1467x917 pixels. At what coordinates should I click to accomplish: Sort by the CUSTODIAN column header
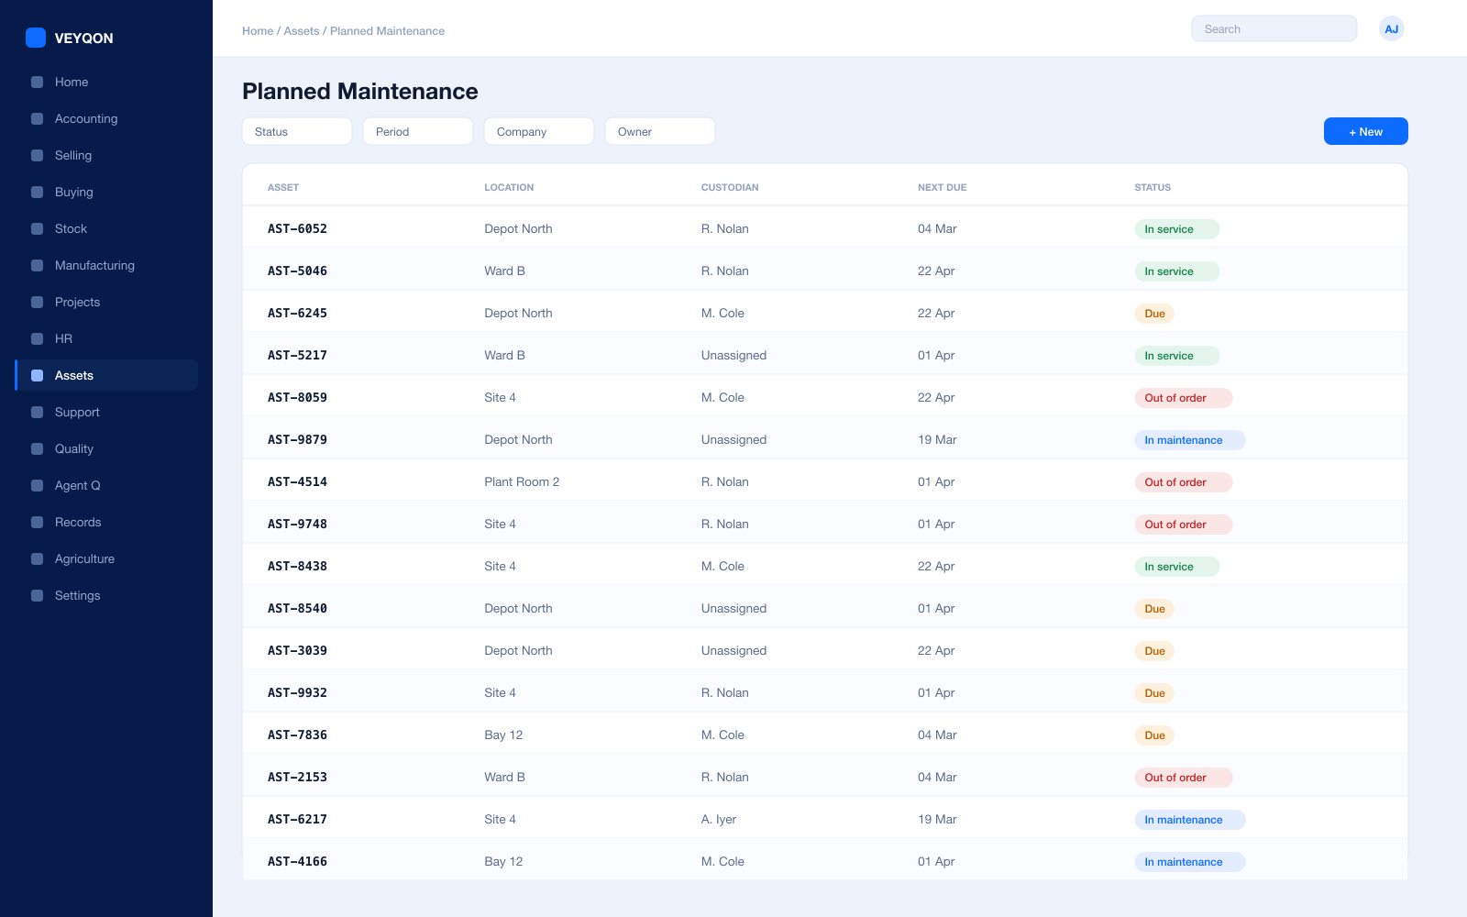[730, 187]
